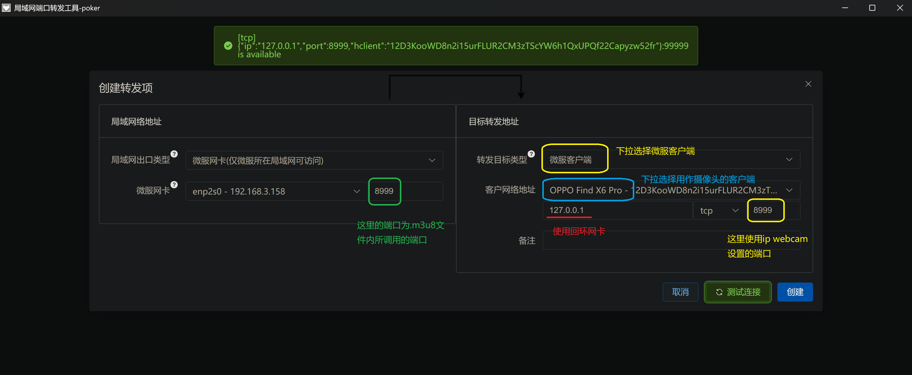912x375 pixels.
Task: Click the 测试连接 button
Action: pyautogui.click(x=738, y=292)
